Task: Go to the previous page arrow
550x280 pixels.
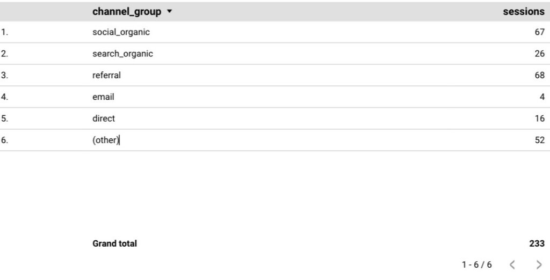Action: [x=512, y=264]
